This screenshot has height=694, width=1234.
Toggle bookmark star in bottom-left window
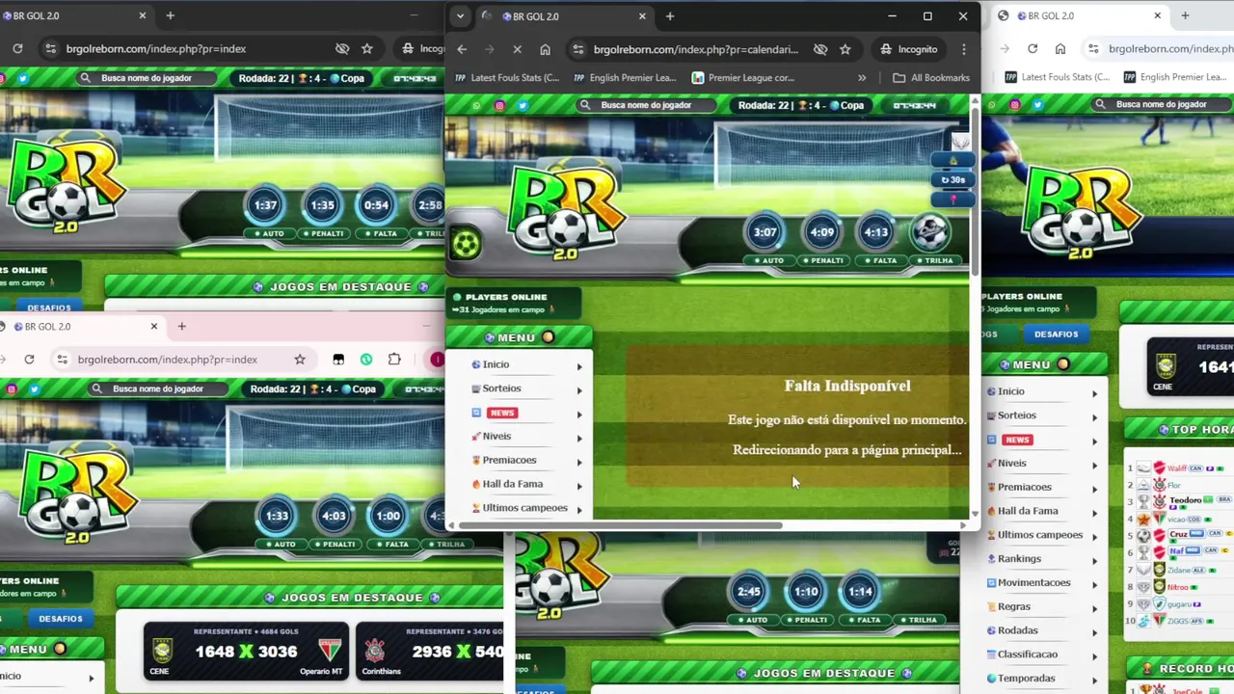(x=300, y=360)
